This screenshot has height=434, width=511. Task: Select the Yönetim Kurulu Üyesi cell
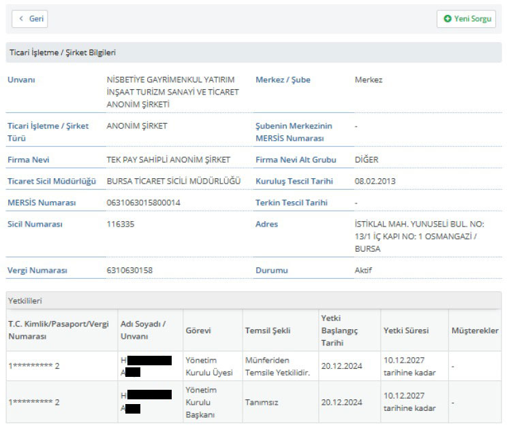208,366
